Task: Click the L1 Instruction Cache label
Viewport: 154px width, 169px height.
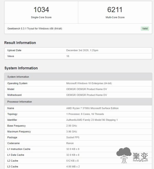Action: [19, 149]
